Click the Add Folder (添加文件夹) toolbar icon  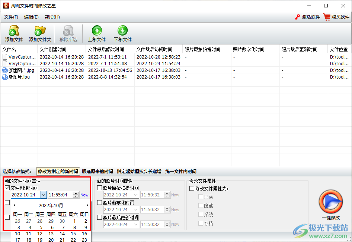click(x=40, y=31)
